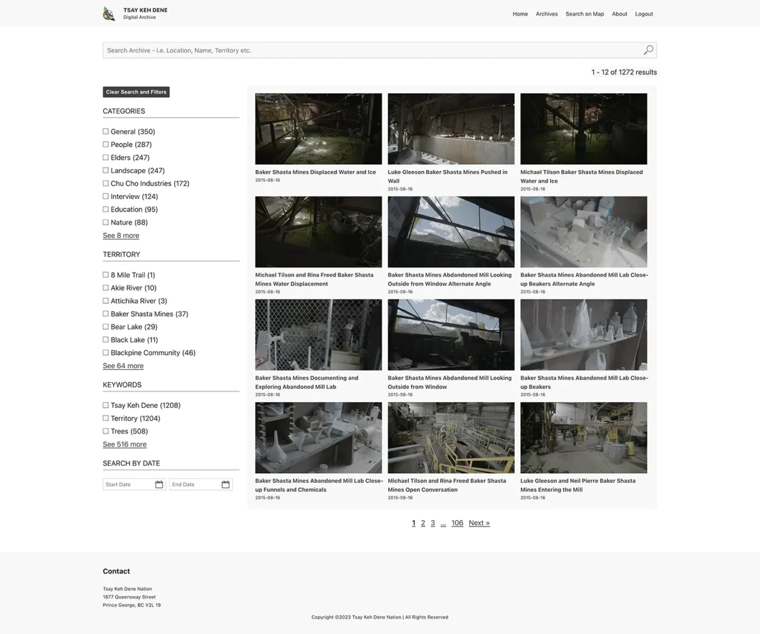The image size is (760, 634).
Task: Click the pagination ellipsis link
Action: pyautogui.click(x=443, y=523)
